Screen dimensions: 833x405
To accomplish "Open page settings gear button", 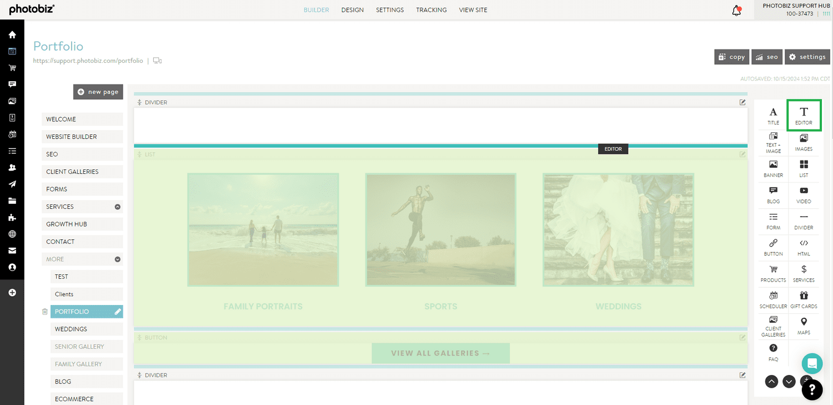I will click(807, 57).
